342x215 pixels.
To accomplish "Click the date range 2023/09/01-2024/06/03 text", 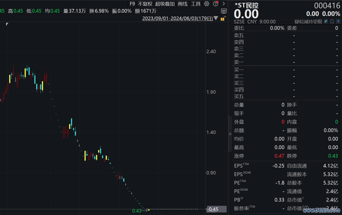I will 177,18.
